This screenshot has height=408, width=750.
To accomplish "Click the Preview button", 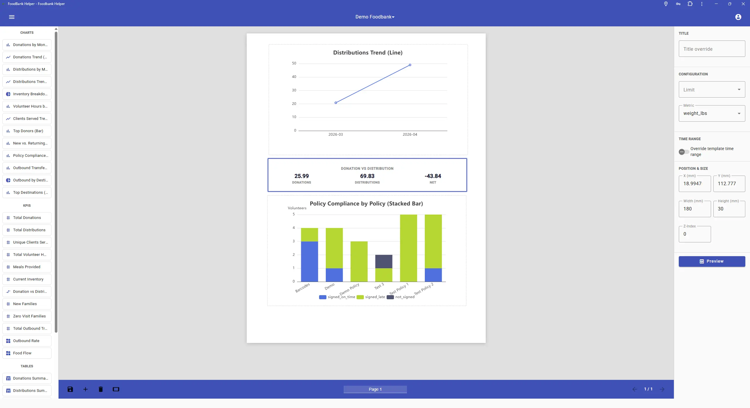I will coord(711,261).
